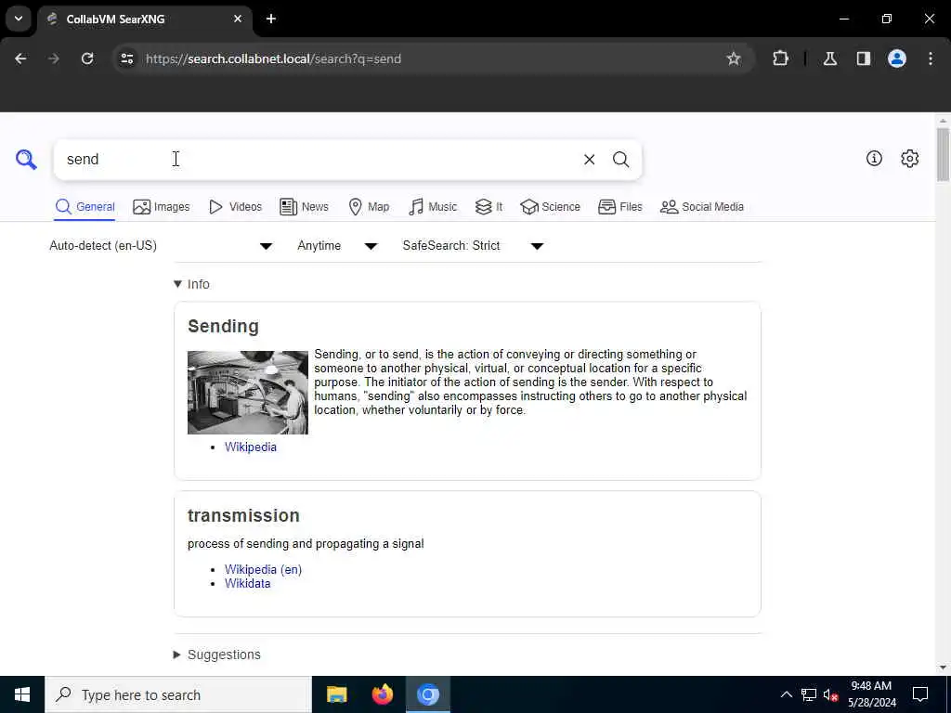The image size is (951, 713).
Task: Click the muted volume tray icon
Action: click(x=830, y=694)
